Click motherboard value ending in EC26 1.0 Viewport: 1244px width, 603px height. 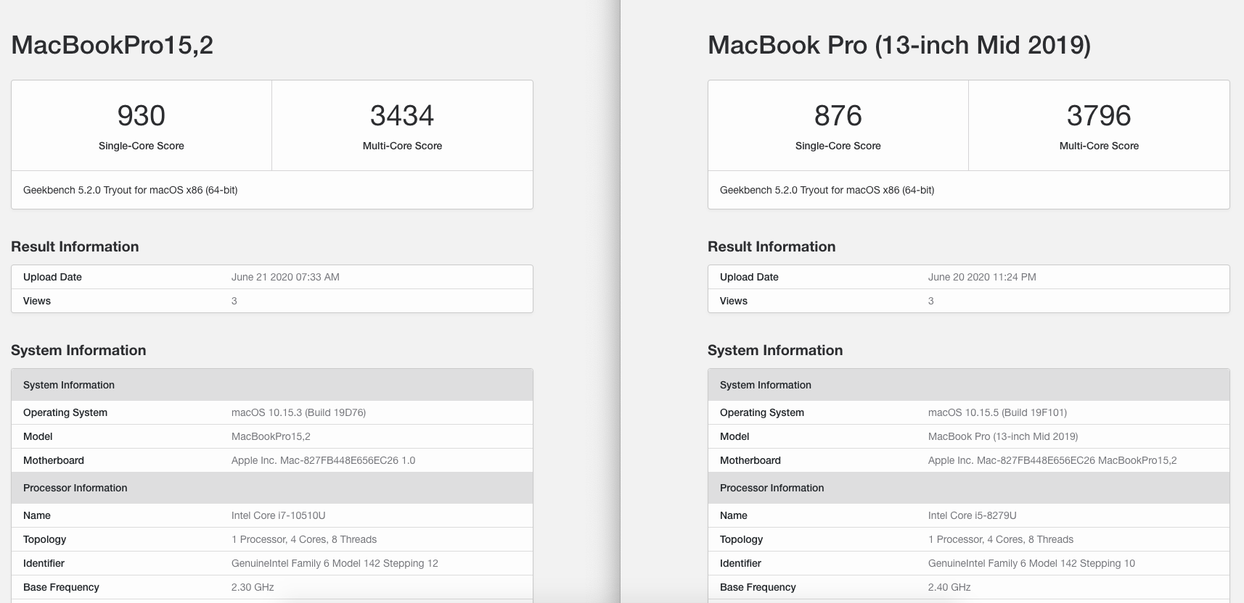324,460
